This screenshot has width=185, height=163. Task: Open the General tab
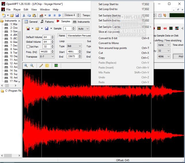[x=31, y=22]
